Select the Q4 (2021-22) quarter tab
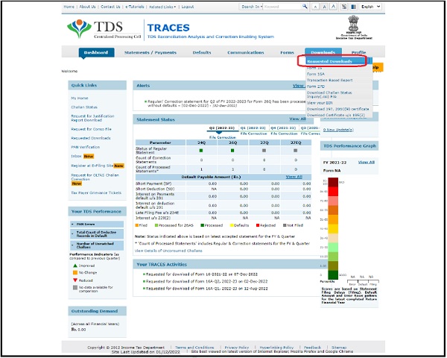The width and height of the screenshot is (447, 358). point(284,128)
